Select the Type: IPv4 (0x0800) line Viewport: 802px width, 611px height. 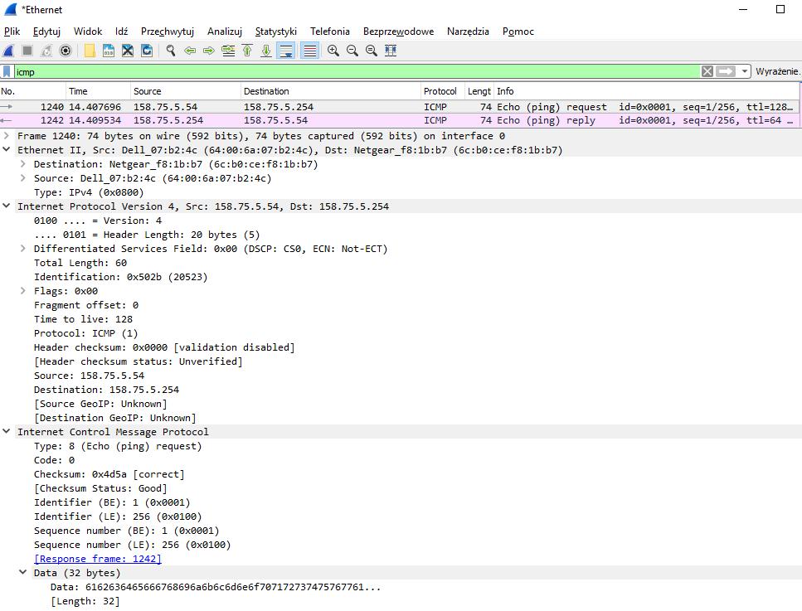(x=89, y=192)
